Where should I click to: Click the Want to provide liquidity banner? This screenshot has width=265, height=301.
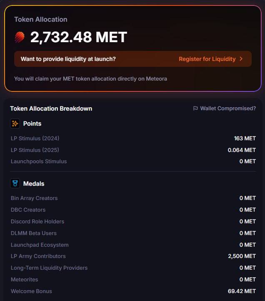tap(133, 59)
